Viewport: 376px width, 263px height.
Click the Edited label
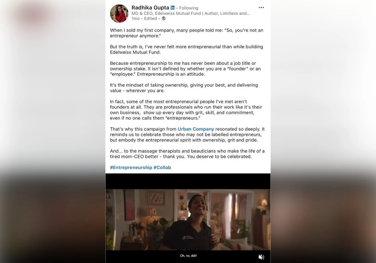150,18
